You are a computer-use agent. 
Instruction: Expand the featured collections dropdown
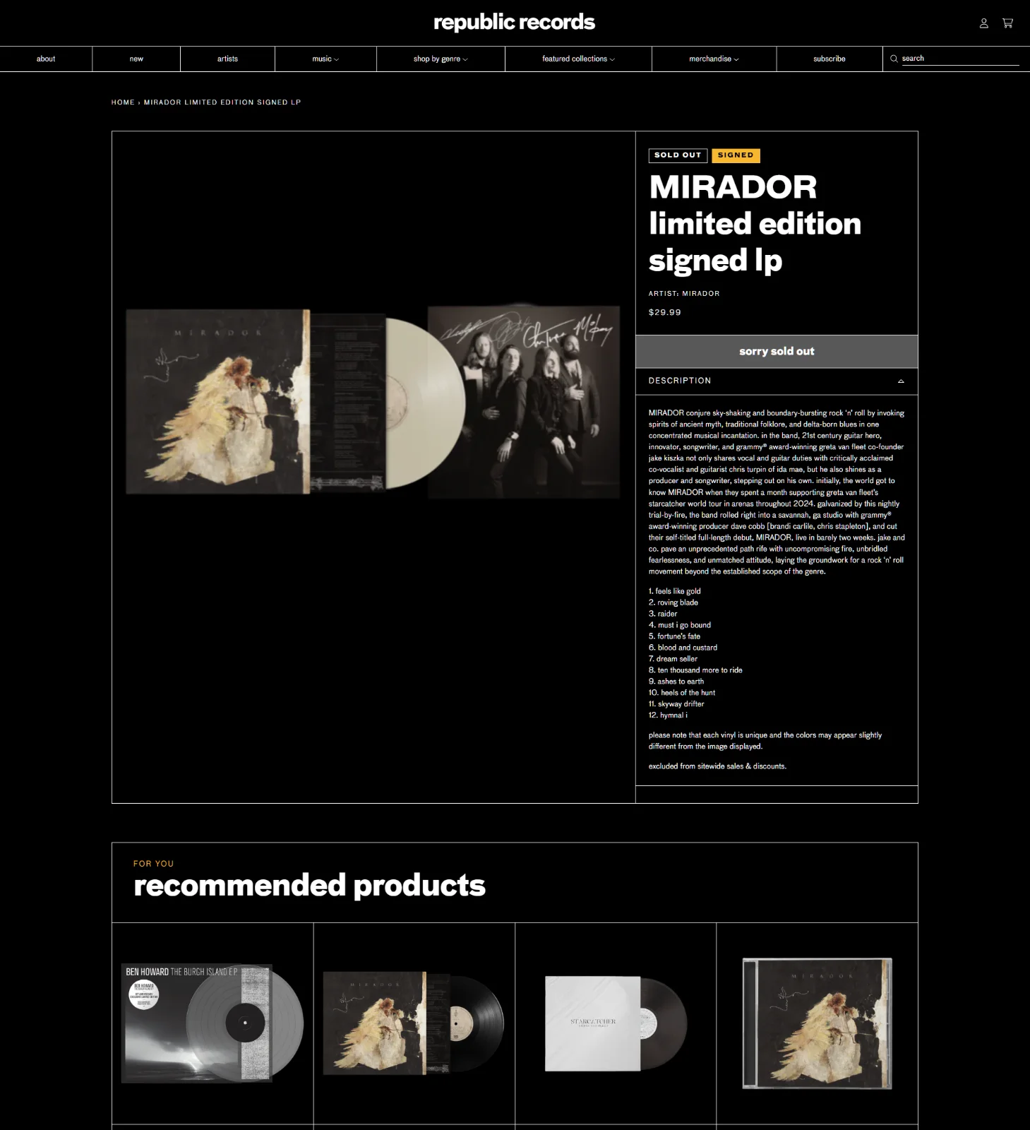tap(578, 59)
